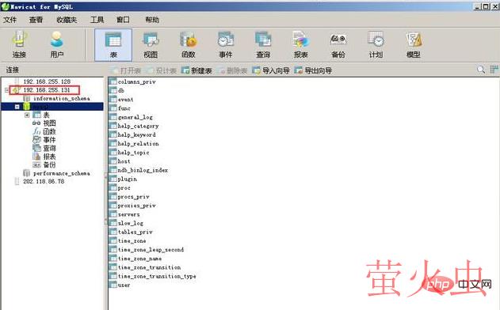Screen dimensions: 500x310
Task: Select the plugin table
Action: [128, 180]
